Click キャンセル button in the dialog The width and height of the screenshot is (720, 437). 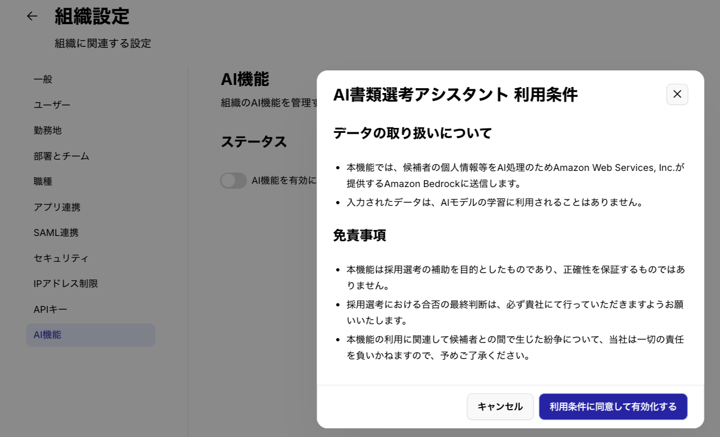click(x=500, y=406)
